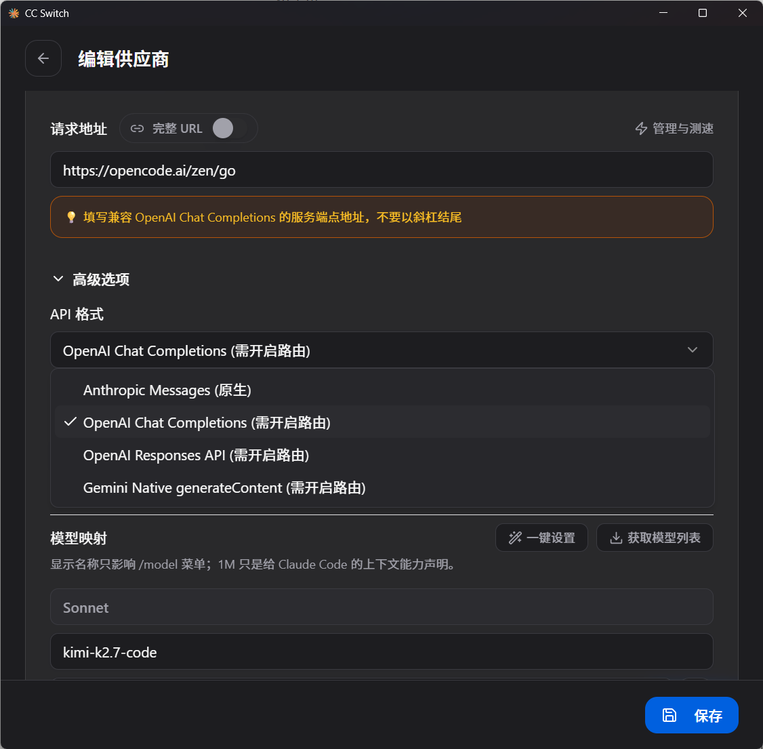The image size is (763, 749).
Task: Minimize the CC Switch window
Action: tap(663, 13)
